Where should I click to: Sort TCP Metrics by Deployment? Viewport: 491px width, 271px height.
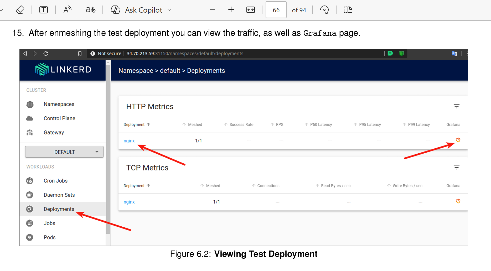click(x=137, y=186)
